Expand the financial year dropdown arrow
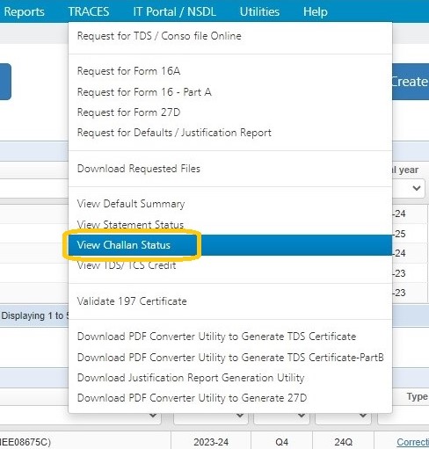Image resolution: width=429 pixels, height=449 pixels. click(x=417, y=188)
